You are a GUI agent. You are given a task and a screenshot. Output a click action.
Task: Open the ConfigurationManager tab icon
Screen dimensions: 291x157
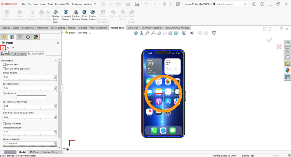click(x=20, y=37)
